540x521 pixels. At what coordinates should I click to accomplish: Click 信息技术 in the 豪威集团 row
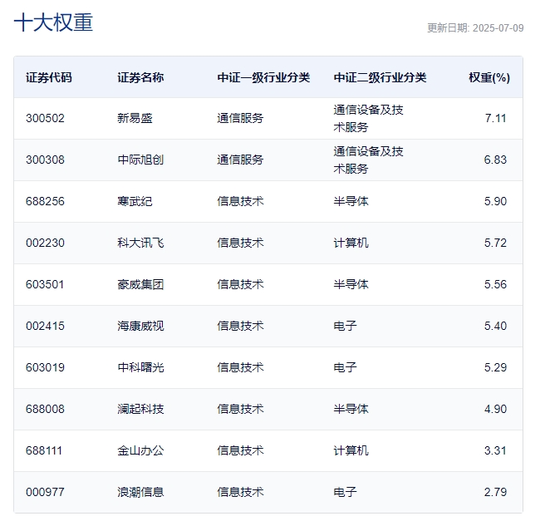(x=240, y=284)
